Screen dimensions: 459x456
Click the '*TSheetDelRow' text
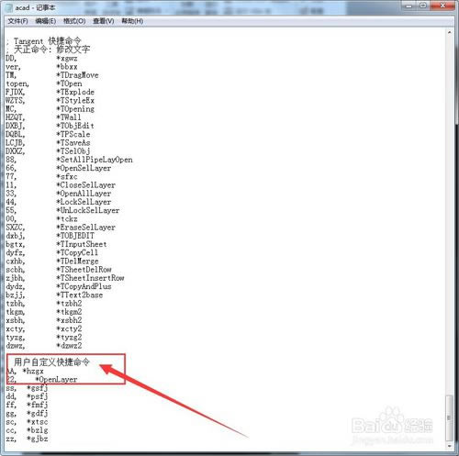coord(84,270)
